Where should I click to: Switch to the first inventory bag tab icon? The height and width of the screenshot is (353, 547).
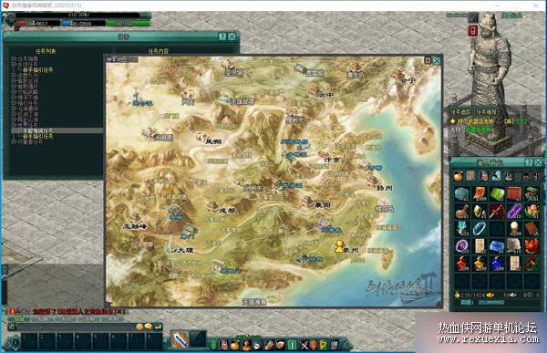[458, 176]
